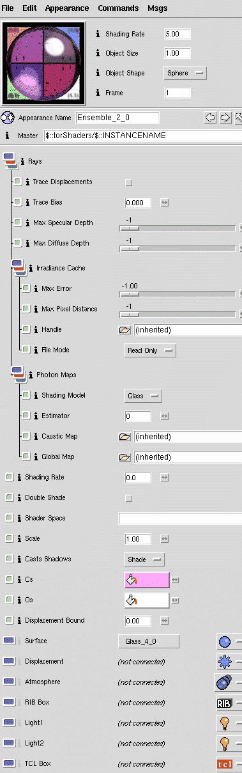
Task: Click the Glass_4_0 surface button
Action: coord(149,641)
